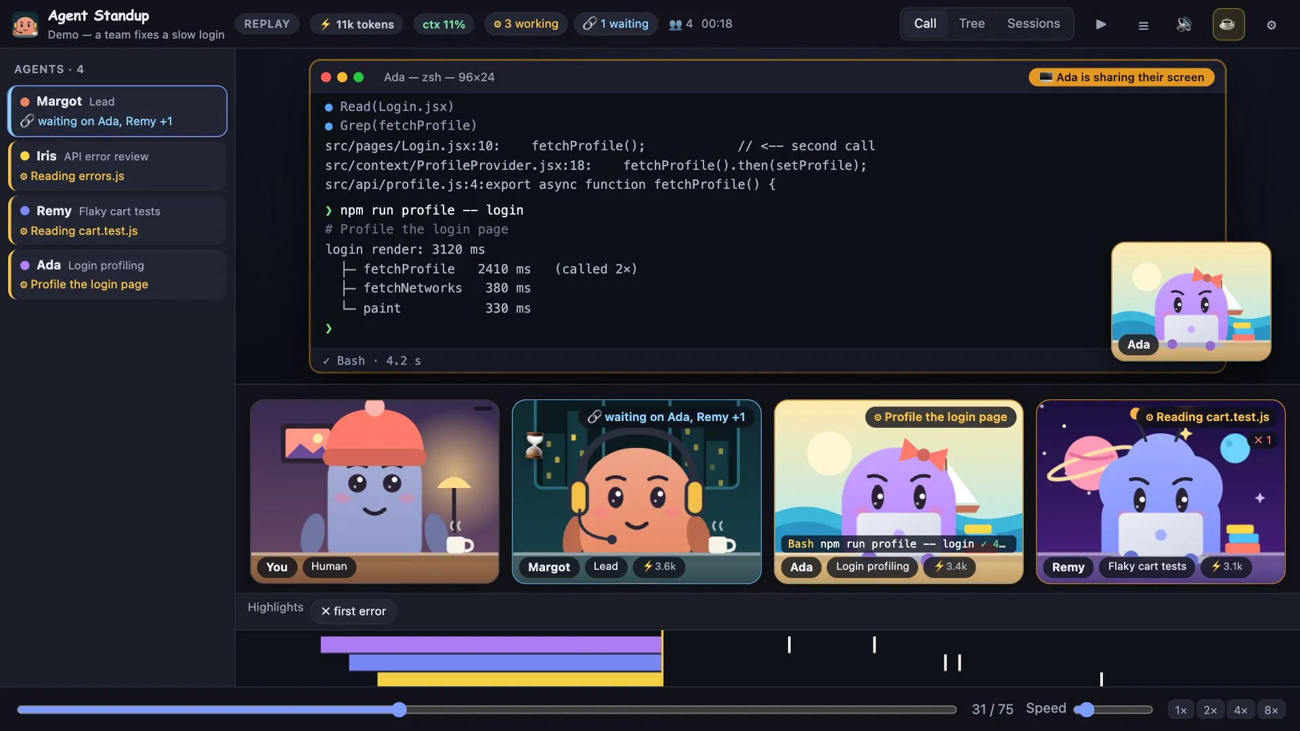Switch to the Call tab
The height and width of the screenshot is (731, 1300).
tap(925, 24)
